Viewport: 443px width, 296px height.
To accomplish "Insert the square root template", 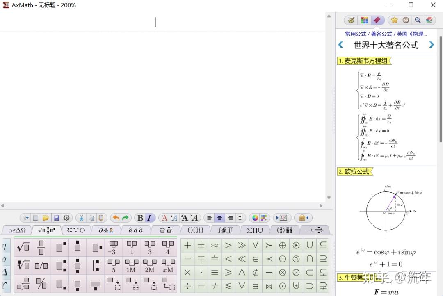I will 23,248.
